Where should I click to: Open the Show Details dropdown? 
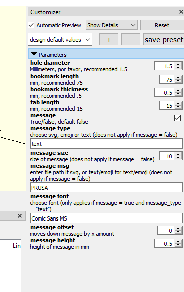point(112,25)
